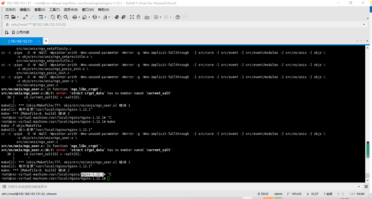Expand the Color scheme dropdown arrow

[x=89, y=17]
